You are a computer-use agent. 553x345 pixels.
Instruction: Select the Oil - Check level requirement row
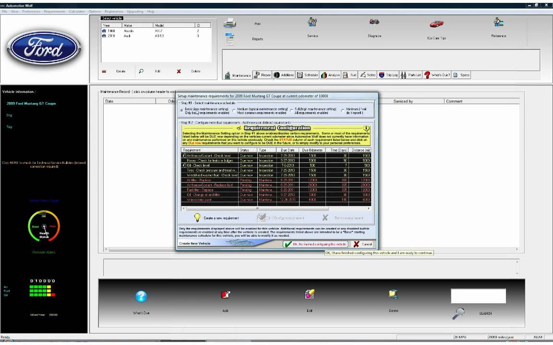point(276,165)
